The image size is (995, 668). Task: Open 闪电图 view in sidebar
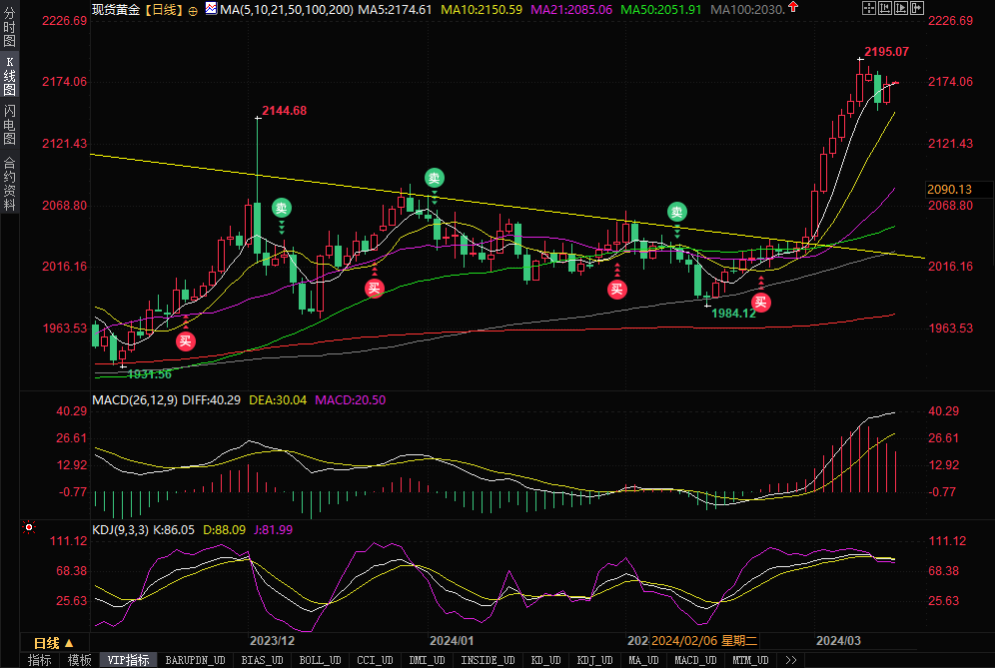pyautogui.click(x=9, y=124)
